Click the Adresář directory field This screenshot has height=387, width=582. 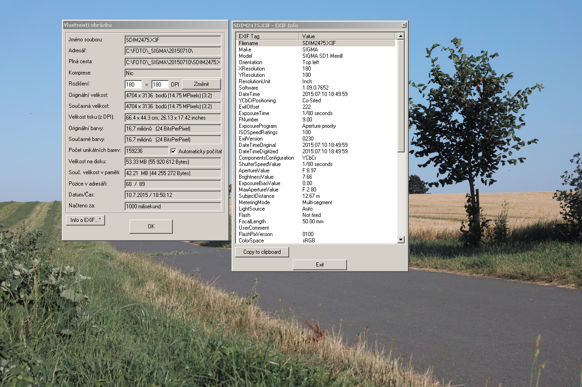click(x=173, y=51)
